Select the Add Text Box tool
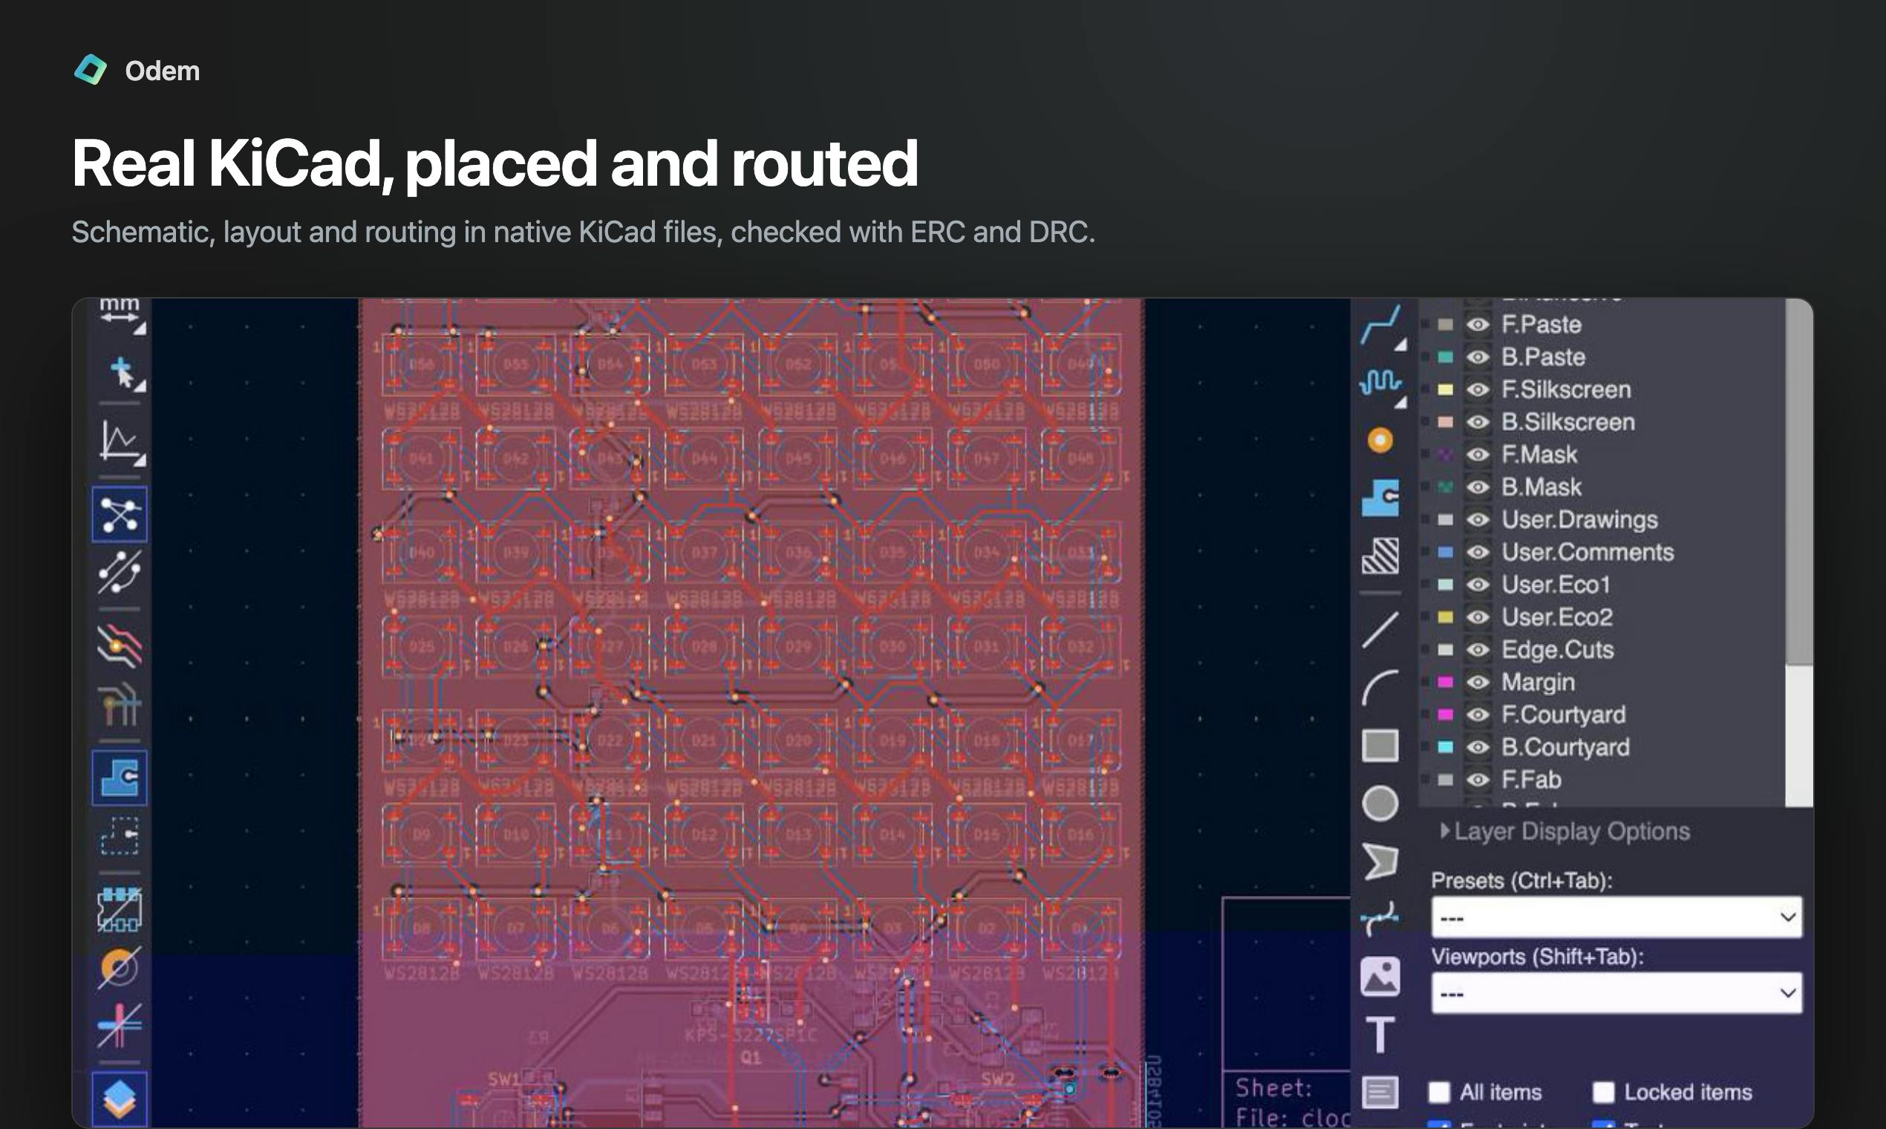1886x1129 pixels. [x=1380, y=1093]
